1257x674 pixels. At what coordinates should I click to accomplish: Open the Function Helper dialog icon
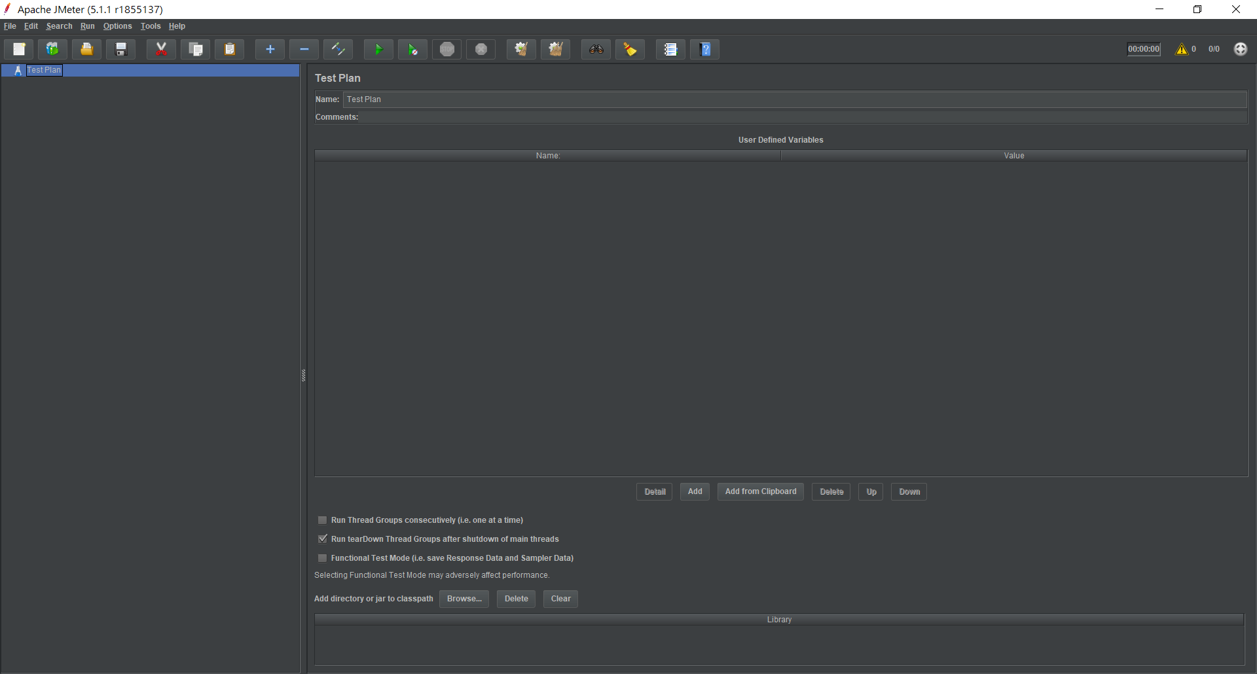pos(670,49)
